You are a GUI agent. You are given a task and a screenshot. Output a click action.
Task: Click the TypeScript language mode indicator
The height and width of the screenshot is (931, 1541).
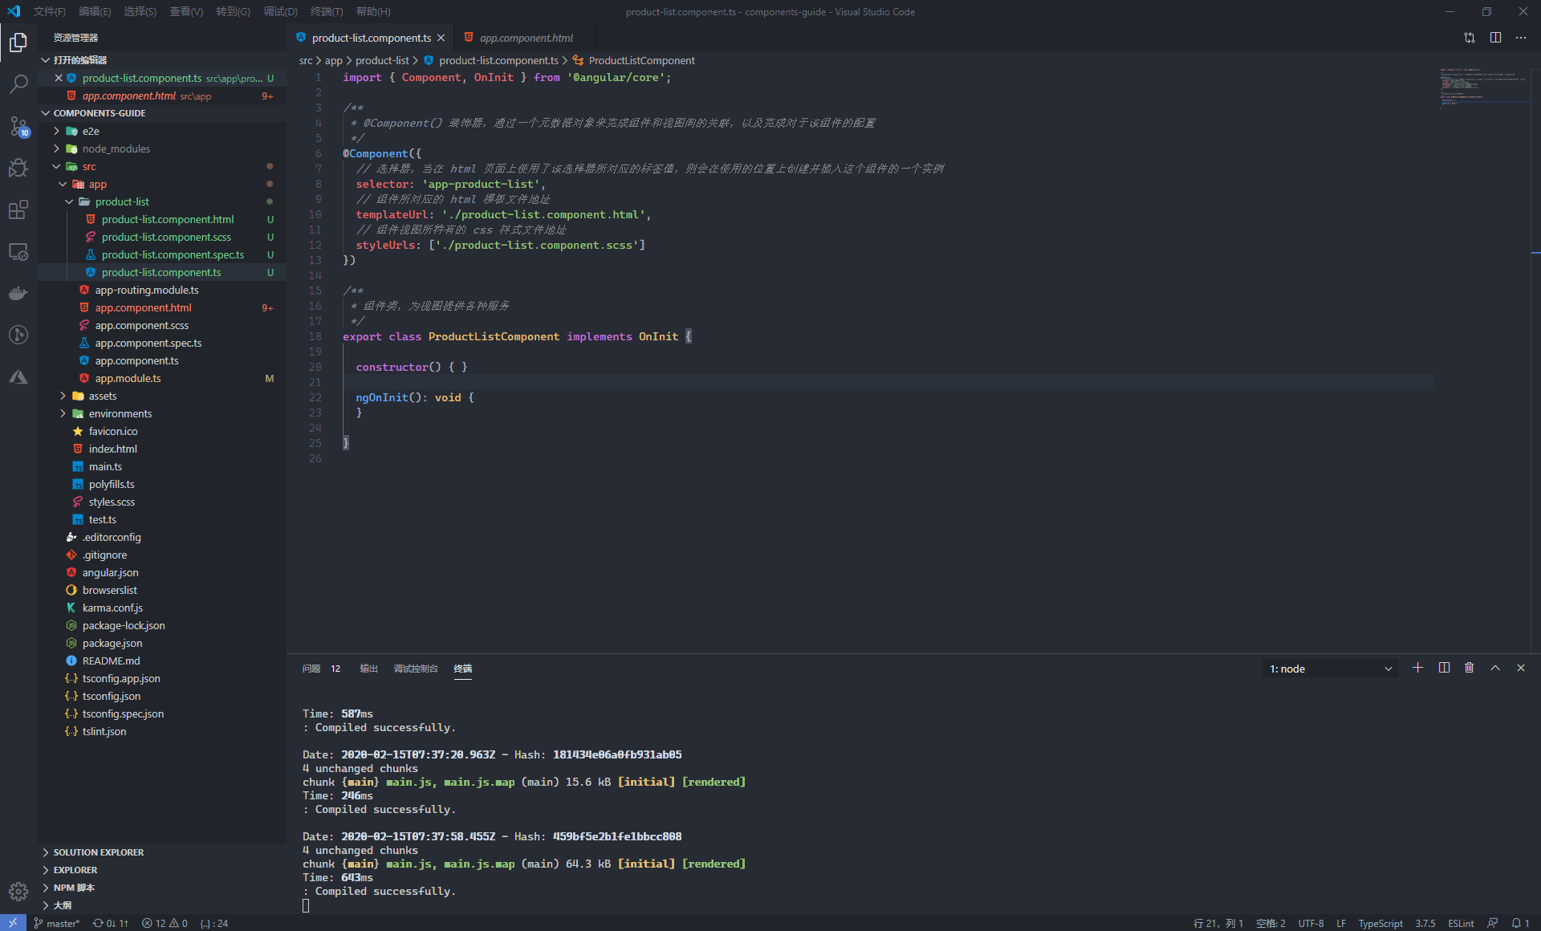[1380, 923]
